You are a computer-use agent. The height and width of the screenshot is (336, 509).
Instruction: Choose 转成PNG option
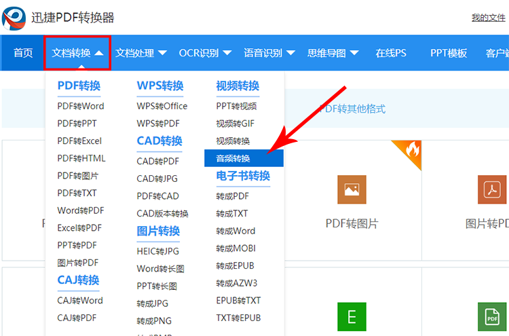[154, 321]
